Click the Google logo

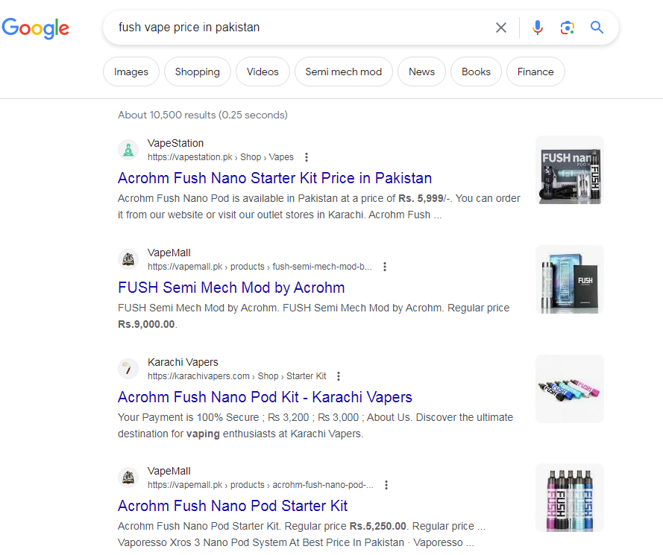(36, 28)
